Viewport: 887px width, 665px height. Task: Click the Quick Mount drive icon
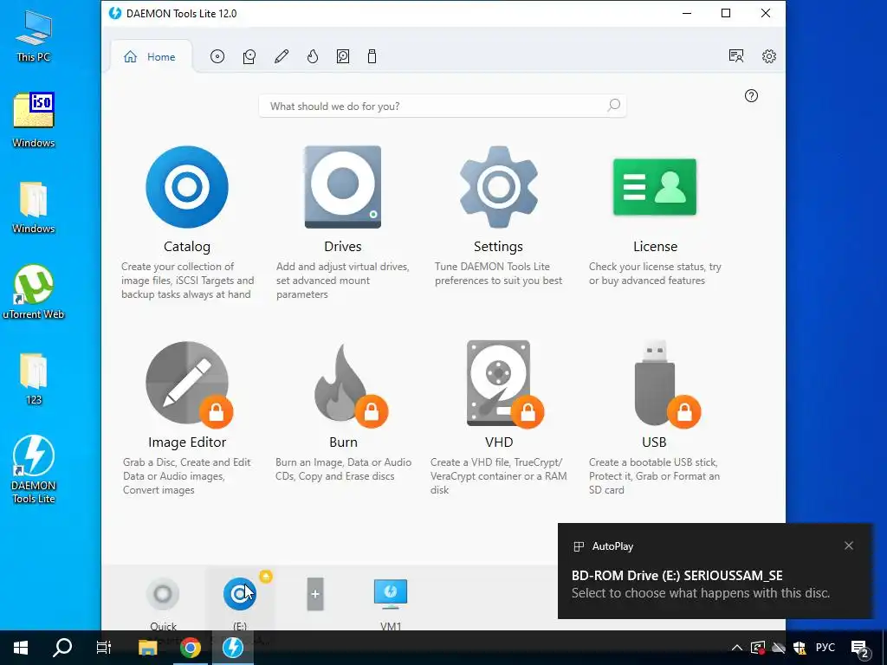(x=163, y=594)
